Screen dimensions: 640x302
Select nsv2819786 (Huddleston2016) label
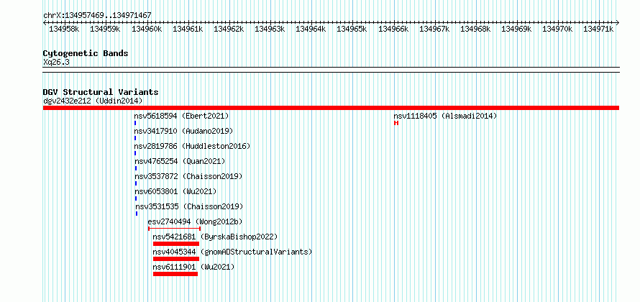point(192,147)
